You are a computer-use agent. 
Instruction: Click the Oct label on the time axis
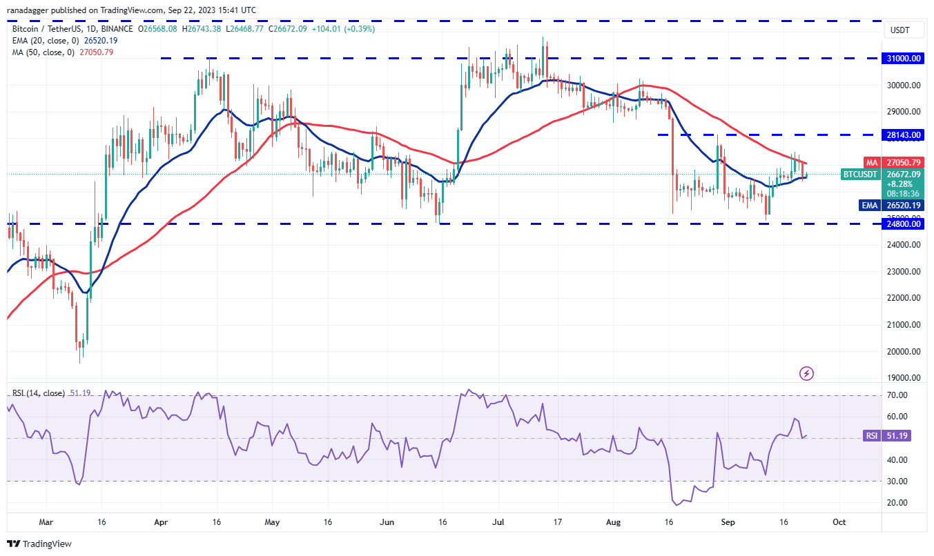point(839,522)
